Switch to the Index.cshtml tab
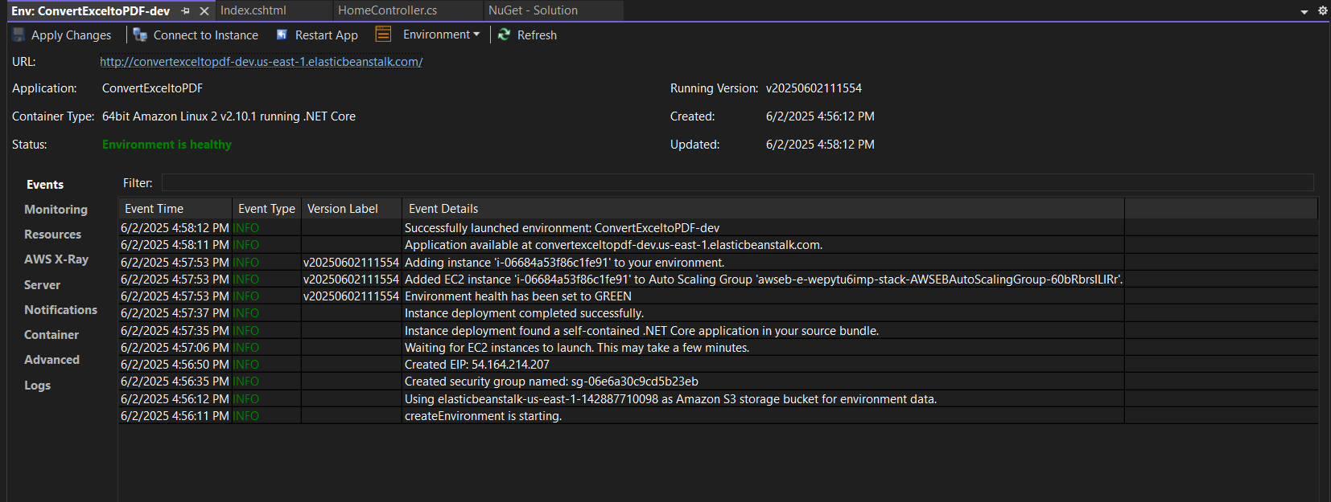This screenshot has height=502, width=1331. [x=253, y=10]
